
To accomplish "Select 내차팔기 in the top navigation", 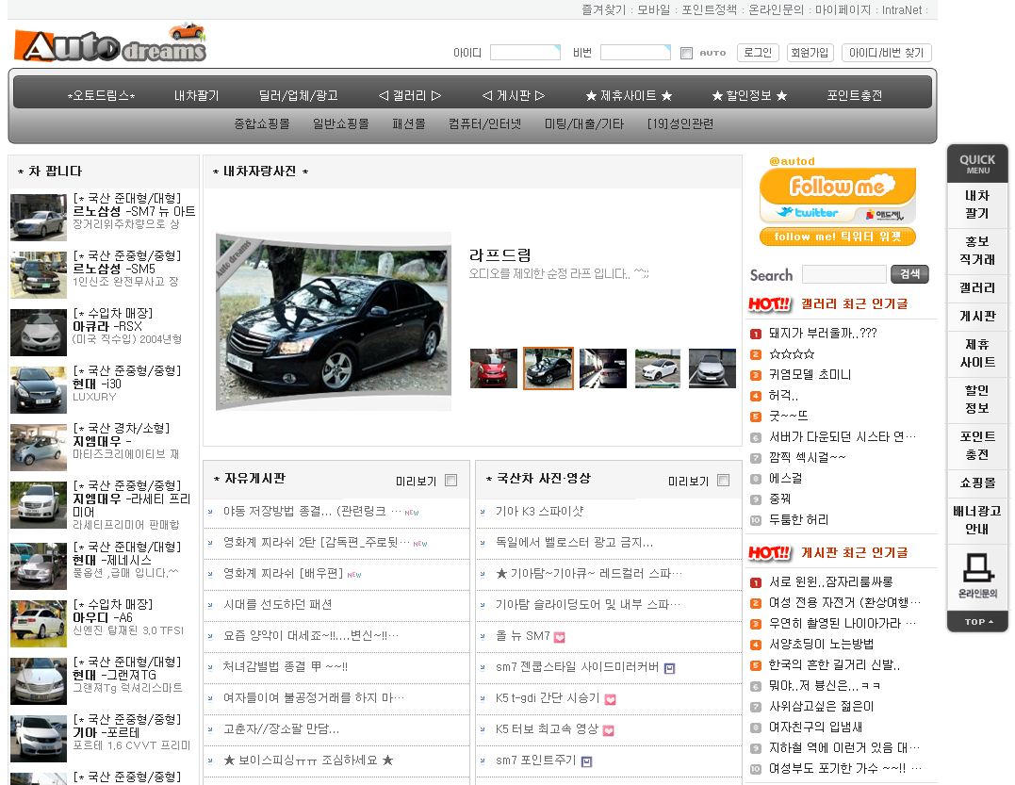I will click(196, 95).
